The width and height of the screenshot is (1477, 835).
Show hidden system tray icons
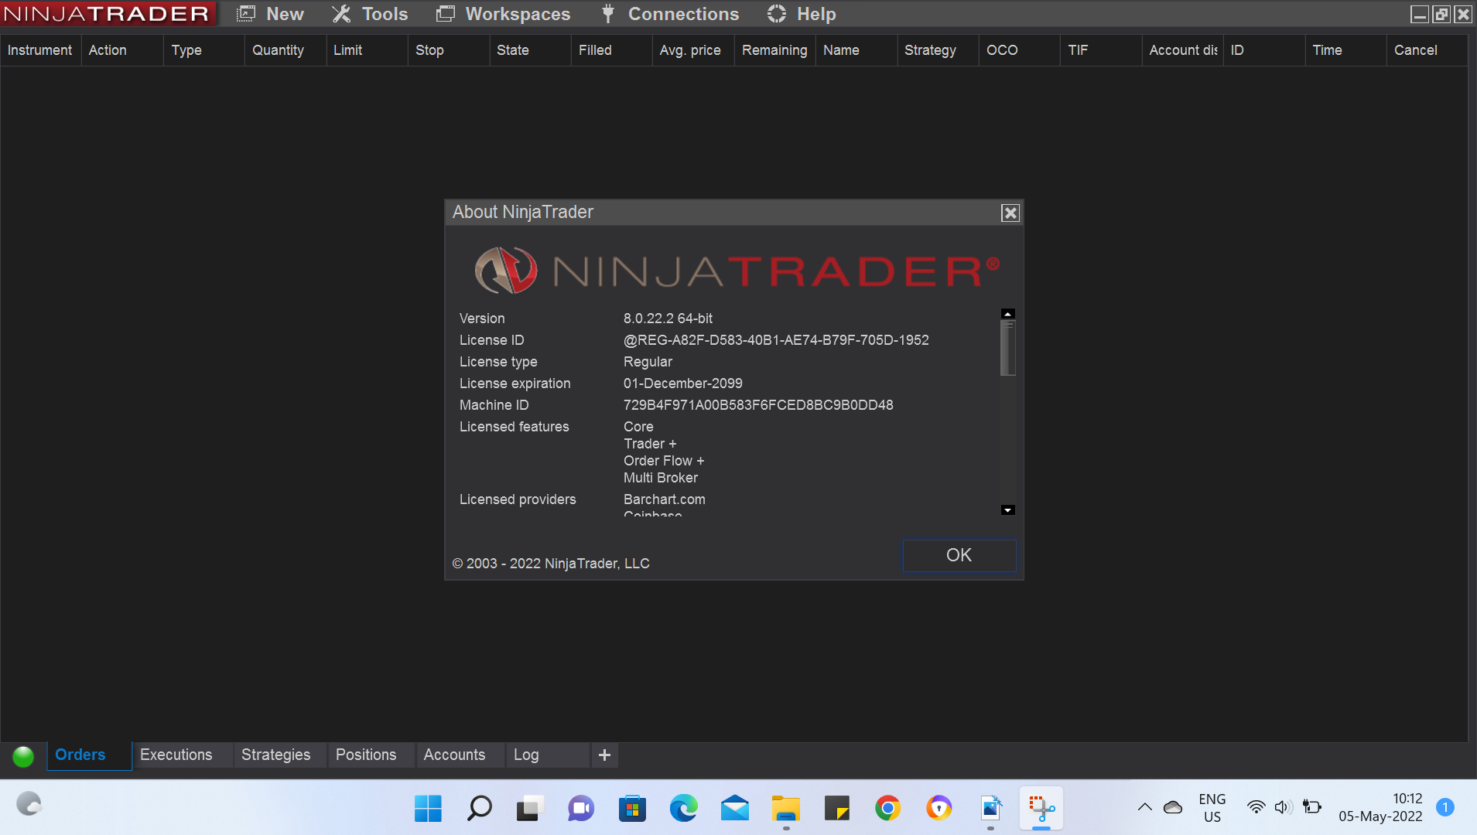(x=1145, y=808)
